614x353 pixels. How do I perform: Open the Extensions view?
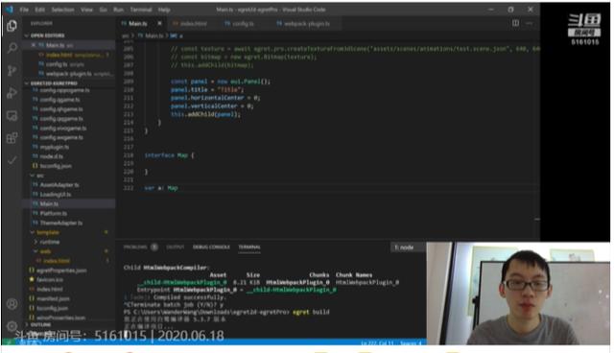(x=12, y=138)
